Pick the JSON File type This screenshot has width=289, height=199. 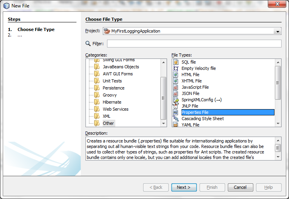191,93
